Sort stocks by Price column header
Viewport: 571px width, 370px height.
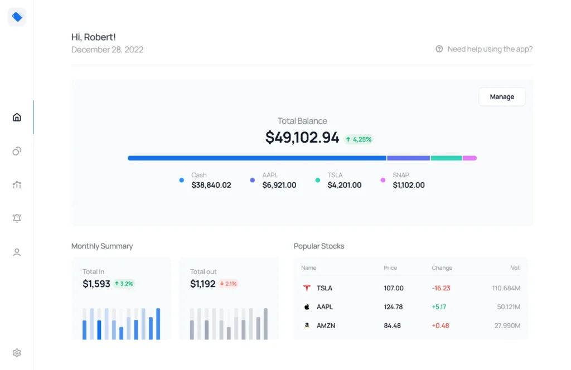(x=390, y=268)
